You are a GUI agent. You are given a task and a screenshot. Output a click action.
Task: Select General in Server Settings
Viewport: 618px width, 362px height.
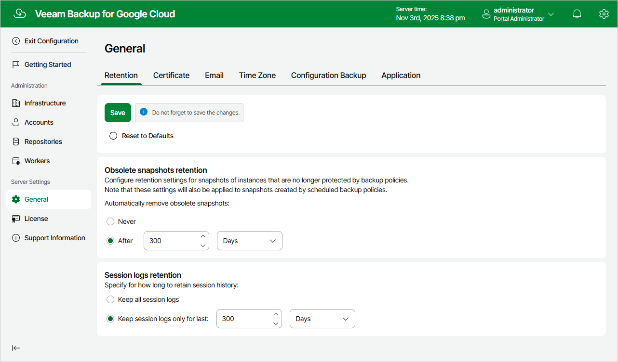click(x=49, y=199)
